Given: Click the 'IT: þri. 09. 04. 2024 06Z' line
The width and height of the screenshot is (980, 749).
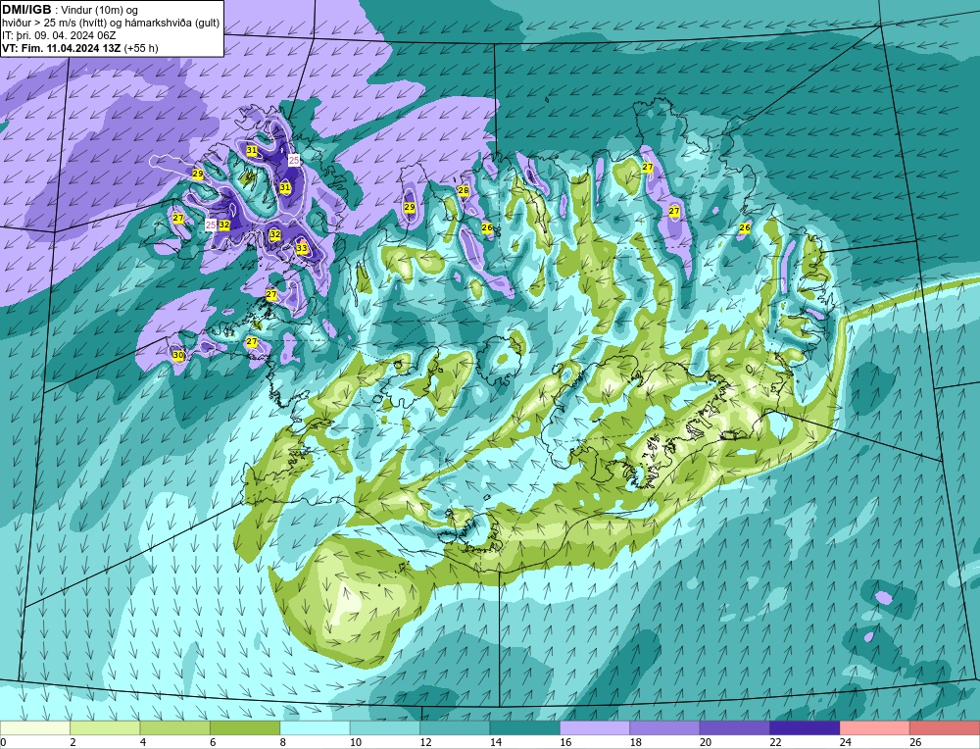Looking at the screenshot, I should (x=59, y=35).
